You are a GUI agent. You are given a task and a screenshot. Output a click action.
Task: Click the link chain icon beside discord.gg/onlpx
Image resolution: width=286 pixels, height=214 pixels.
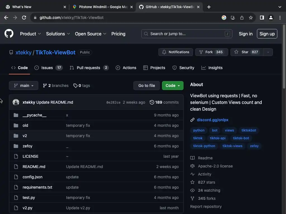click(192, 120)
